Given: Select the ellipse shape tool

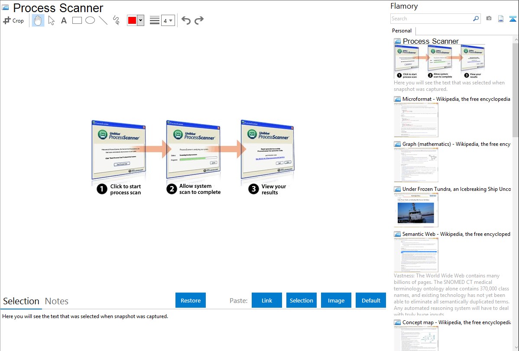Looking at the screenshot, I should (90, 20).
